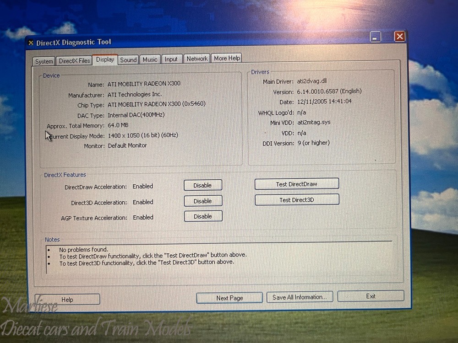Click DirectDraw Acceleration Enabled status
The width and height of the screenshot is (458, 343).
tap(143, 187)
